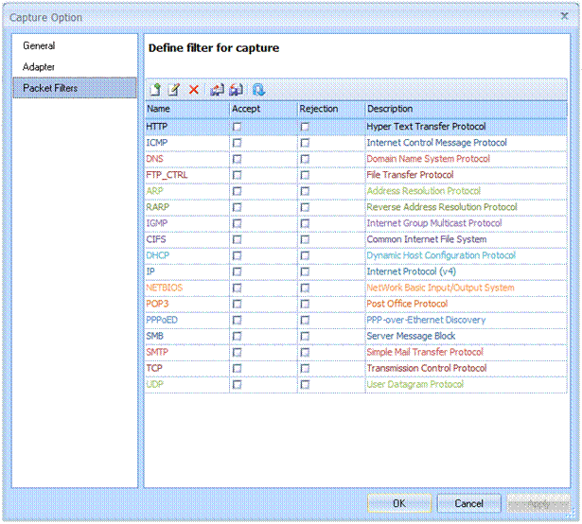
Task: Click the Description column header
Action: (467, 109)
